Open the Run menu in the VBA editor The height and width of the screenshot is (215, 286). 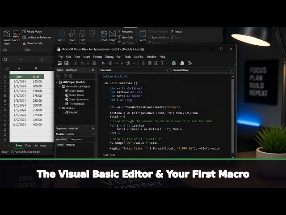[x=119, y=57]
